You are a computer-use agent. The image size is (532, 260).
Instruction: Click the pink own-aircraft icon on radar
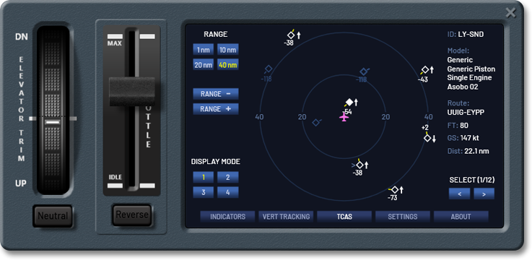(x=344, y=117)
